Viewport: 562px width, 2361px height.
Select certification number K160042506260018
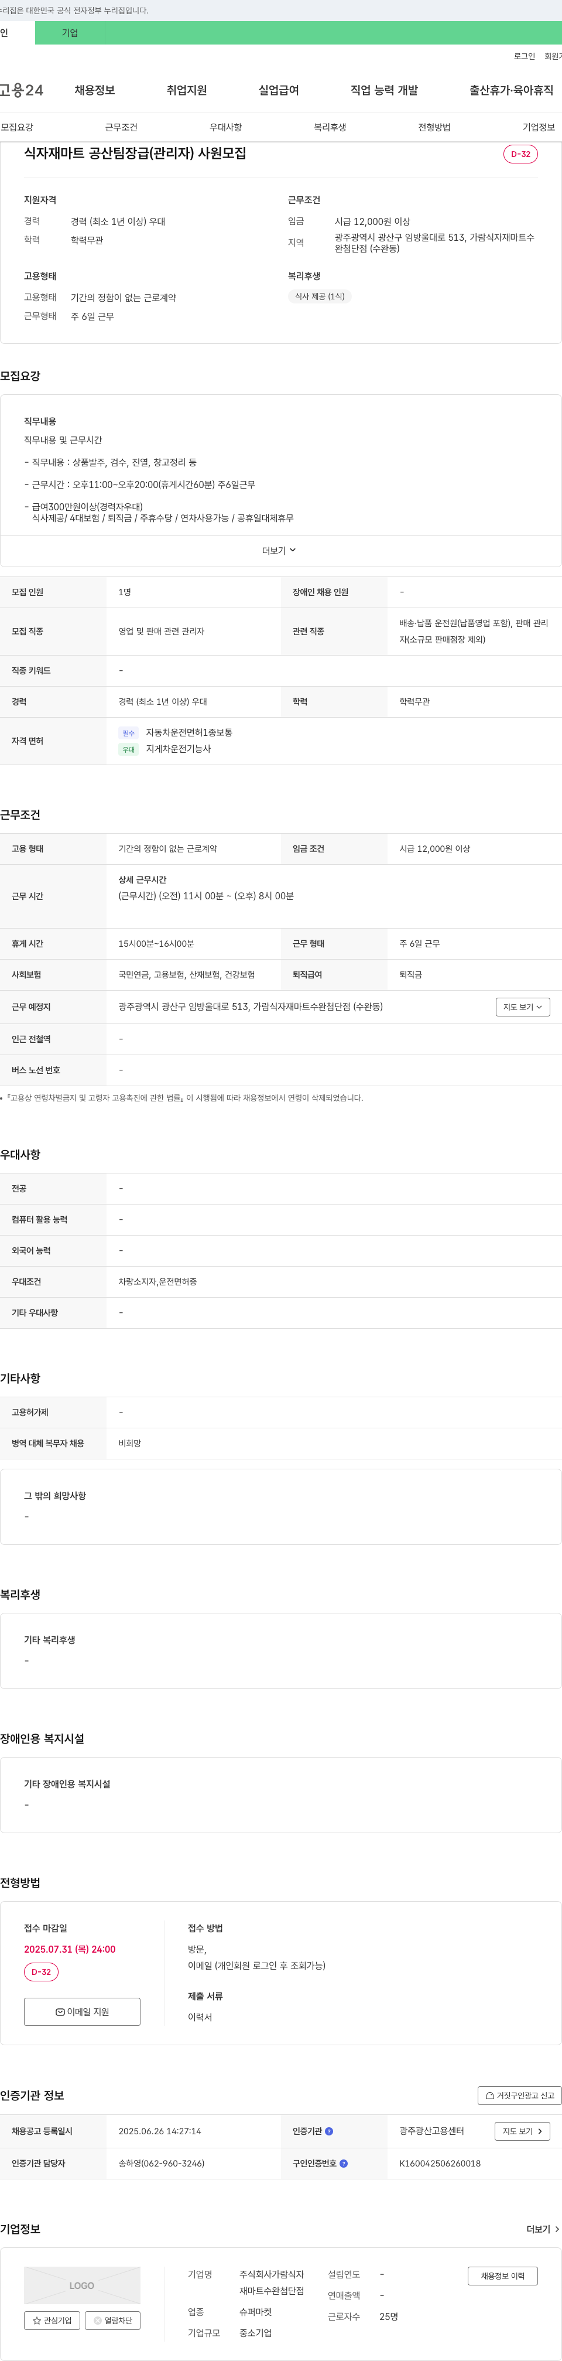(440, 2163)
